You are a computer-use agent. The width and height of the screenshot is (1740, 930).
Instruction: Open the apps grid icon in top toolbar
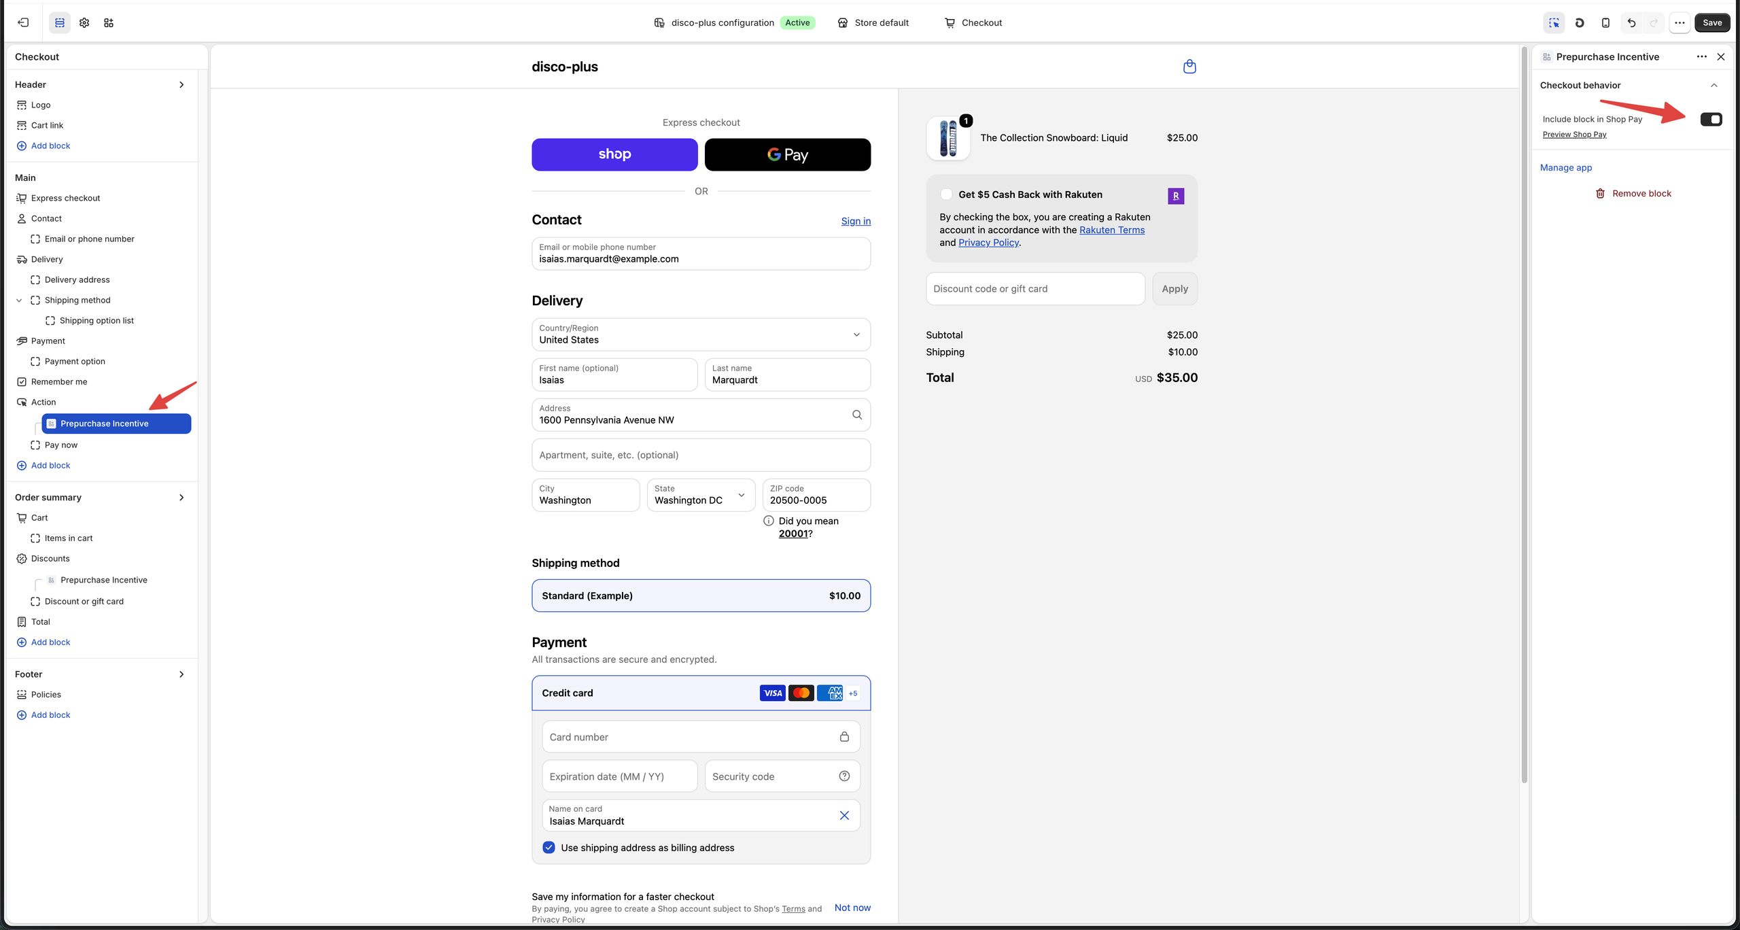[x=109, y=22]
